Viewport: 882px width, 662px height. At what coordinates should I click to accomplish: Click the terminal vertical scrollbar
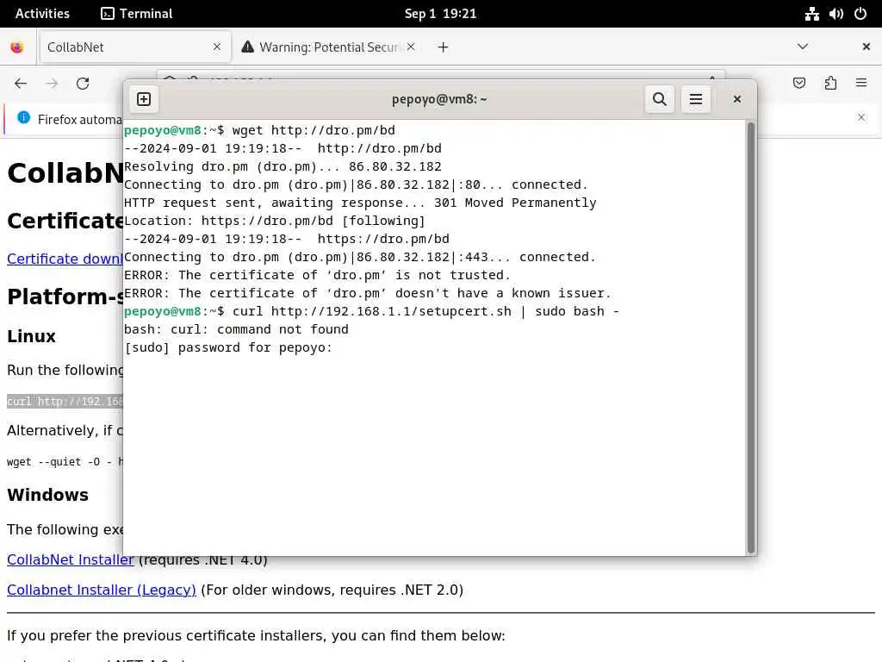pyautogui.click(x=750, y=337)
